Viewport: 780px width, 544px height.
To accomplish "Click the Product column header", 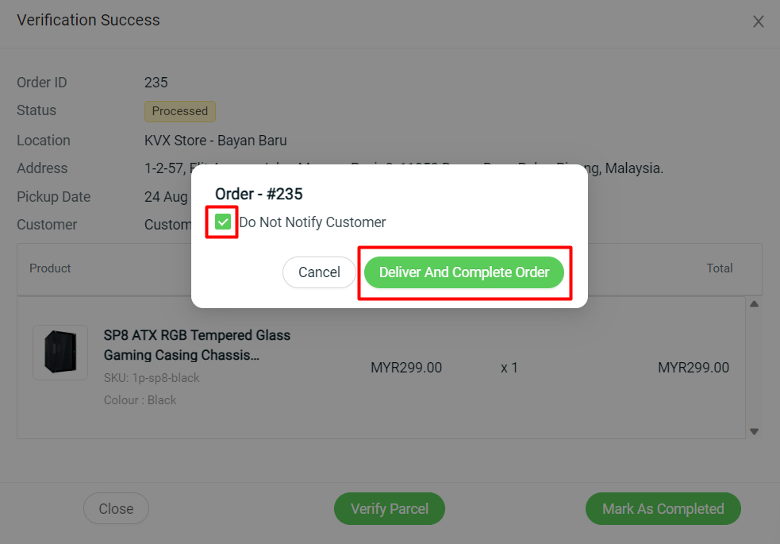I will (50, 268).
